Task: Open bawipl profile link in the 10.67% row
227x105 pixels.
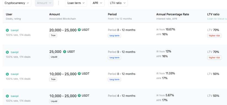Action: (x=14, y=30)
